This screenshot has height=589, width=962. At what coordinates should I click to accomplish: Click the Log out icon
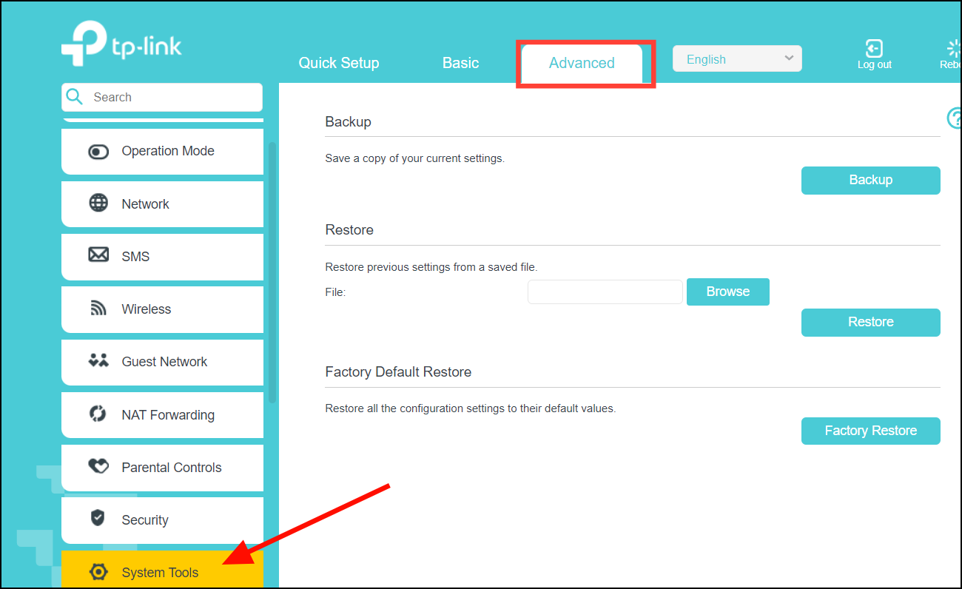(874, 49)
